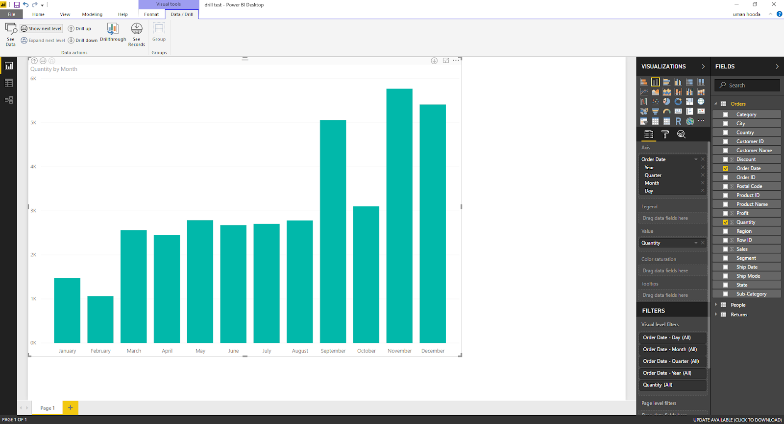Click the update available download link
The height and width of the screenshot is (424, 784).
(737, 420)
